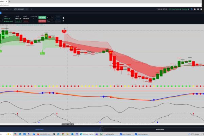The width and height of the screenshot is (204, 136).
Task: Click the red Sell Market button
Action: point(42,21)
